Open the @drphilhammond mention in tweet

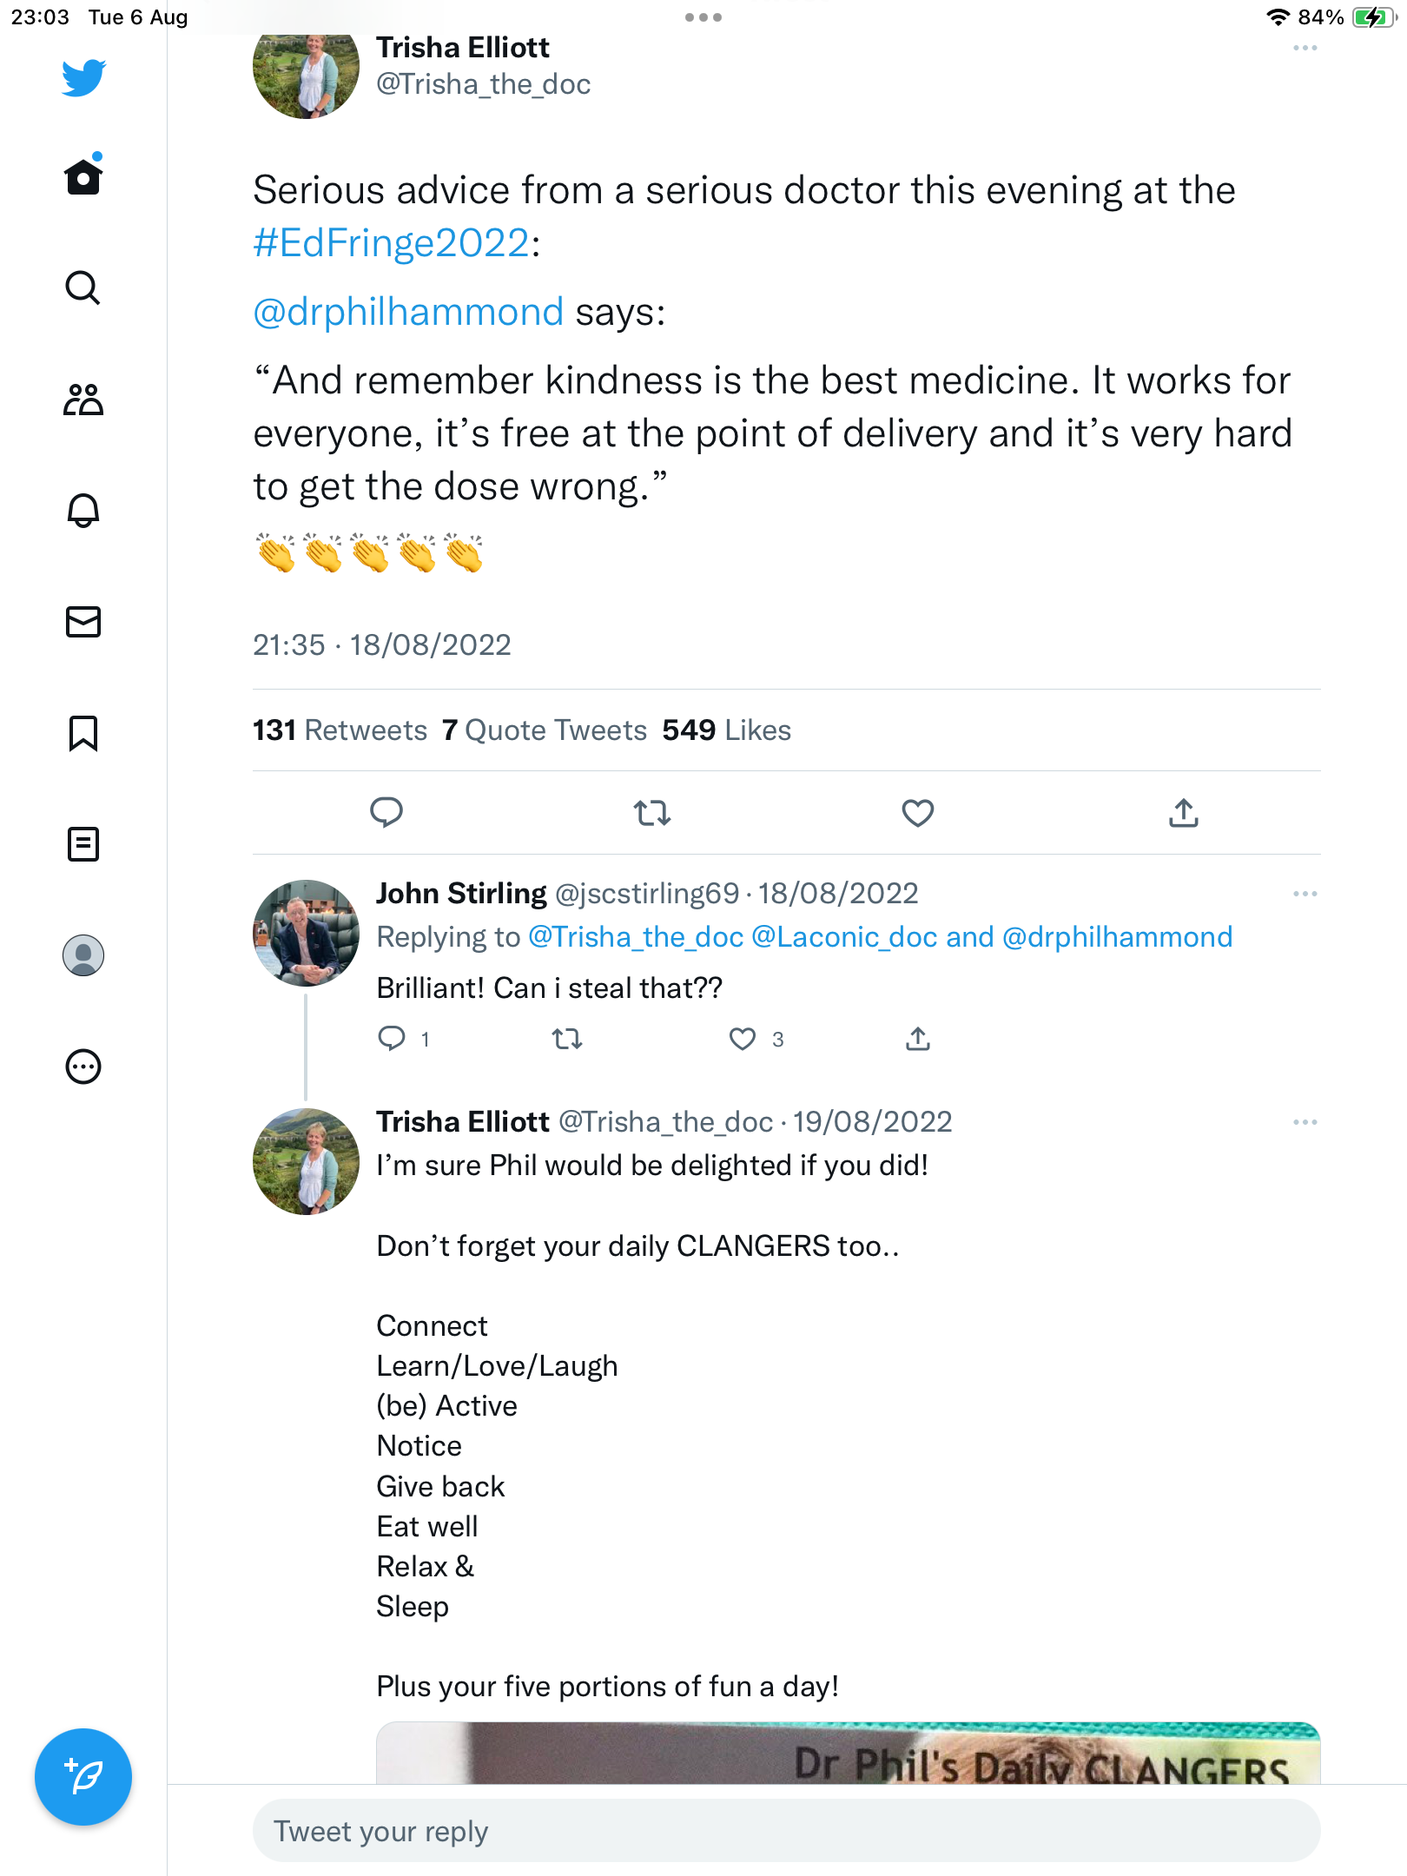408,312
